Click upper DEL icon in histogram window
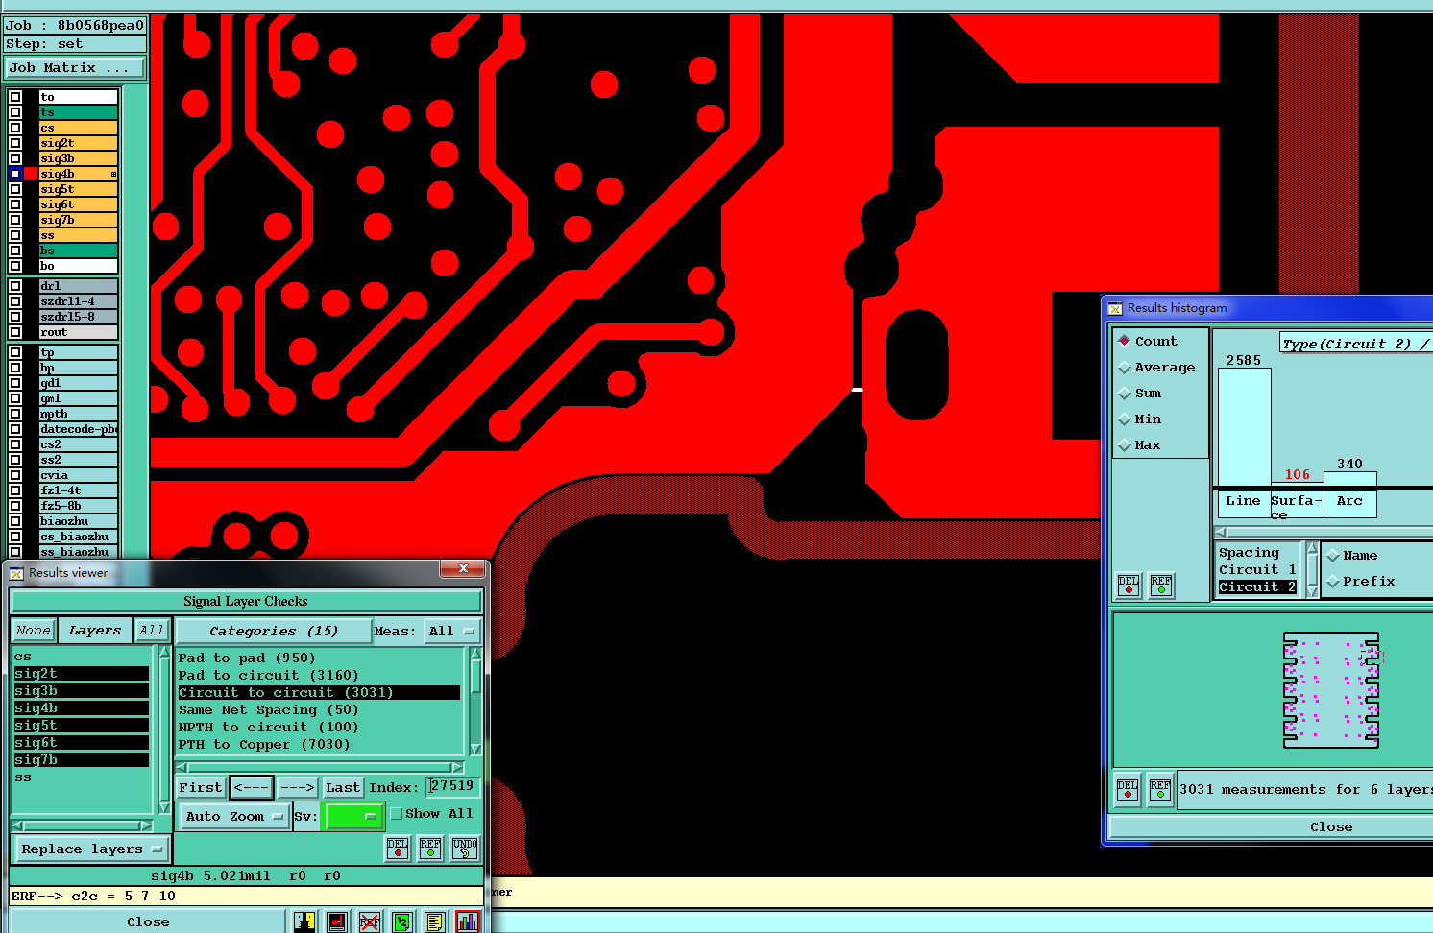Image resolution: width=1433 pixels, height=933 pixels. (1129, 585)
